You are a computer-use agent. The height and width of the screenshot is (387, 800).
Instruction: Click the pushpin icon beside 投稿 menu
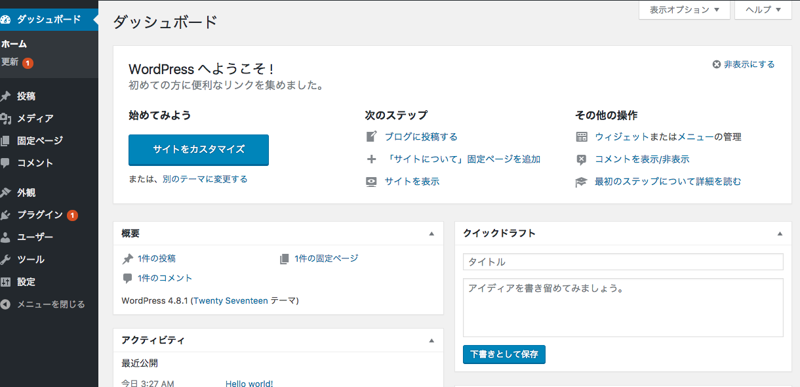coord(5,96)
